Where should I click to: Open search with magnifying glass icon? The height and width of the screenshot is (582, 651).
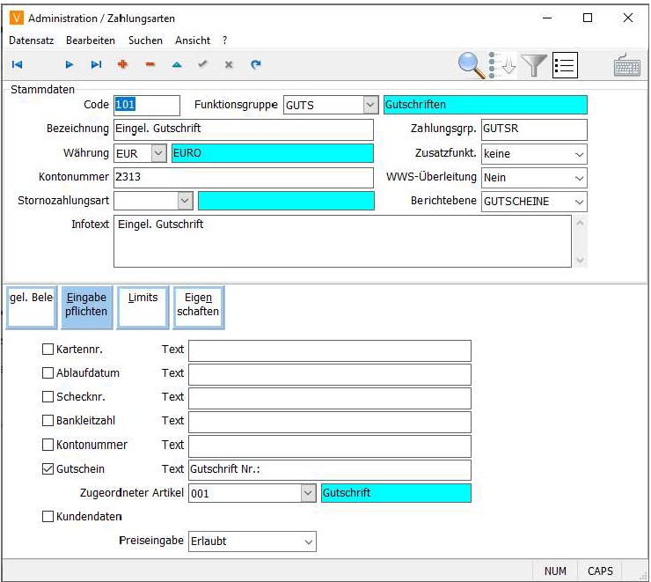472,64
